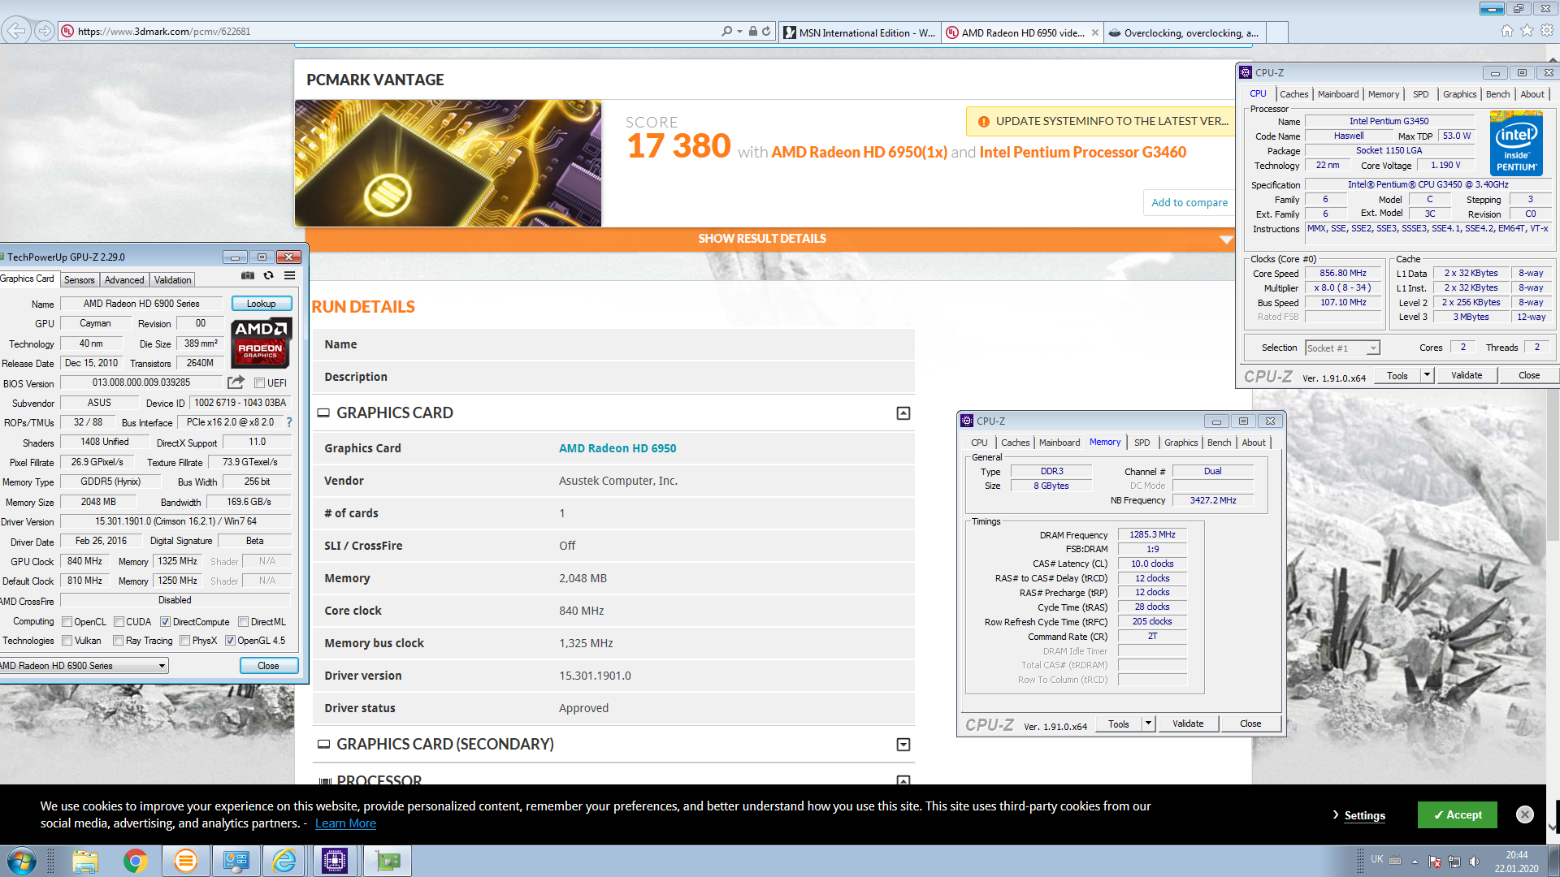
Task: Click BIOS version share/export icon
Action: [x=236, y=382]
